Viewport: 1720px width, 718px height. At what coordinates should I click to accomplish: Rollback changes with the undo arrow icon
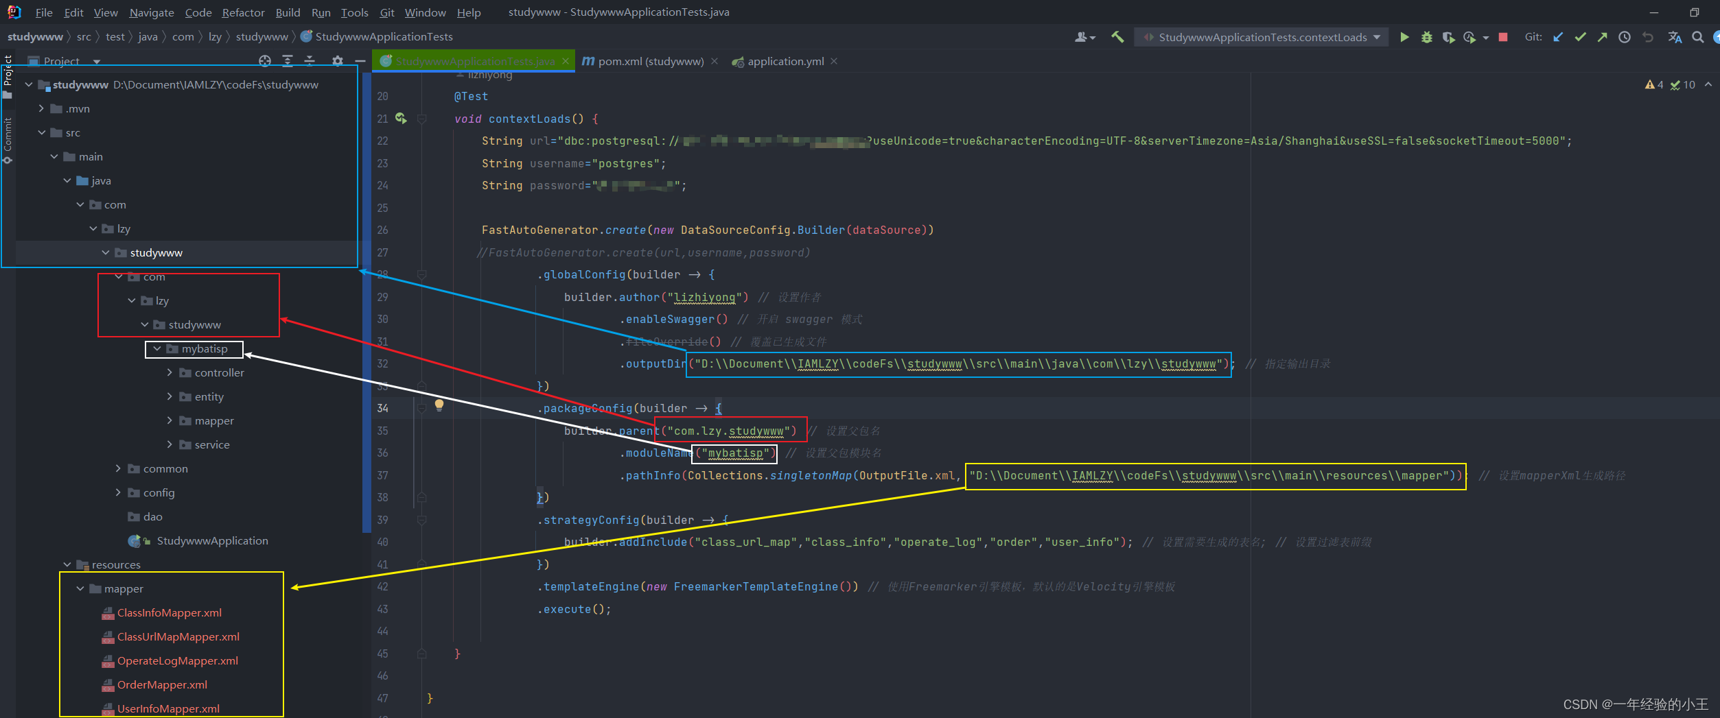[1647, 37]
